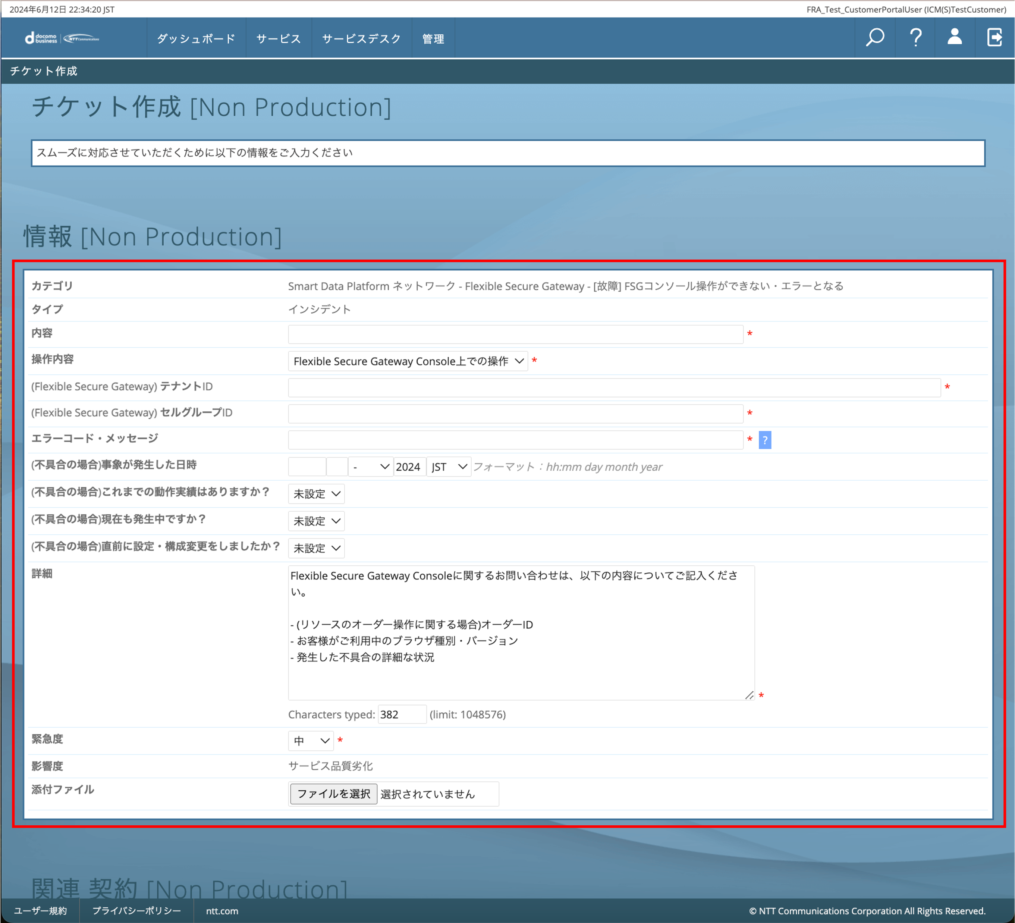This screenshot has height=923, width=1015.
Task: Click the スムーズに対応させていただく instruction box
Action: pyautogui.click(x=507, y=153)
